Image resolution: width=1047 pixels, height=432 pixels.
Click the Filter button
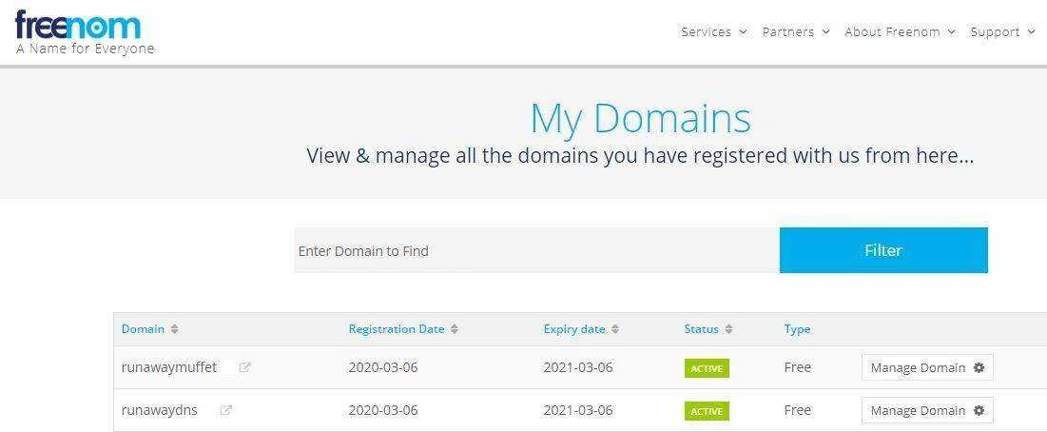coord(883,250)
